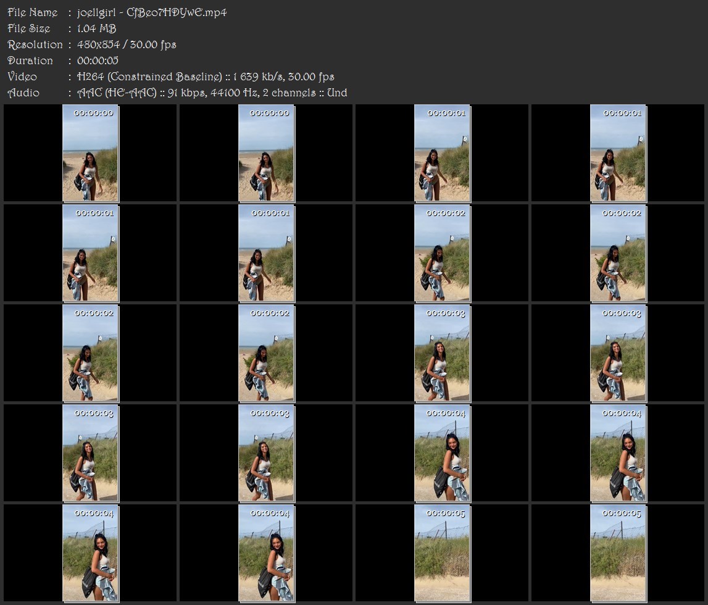708x605 pixels.
Task: Click the file name 'joellgirl - CfBeo7HDYwE.mp4'
Action: point(152,12)
